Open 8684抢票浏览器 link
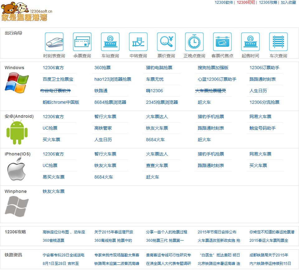The image size is (299, 272). pos(110,102)
